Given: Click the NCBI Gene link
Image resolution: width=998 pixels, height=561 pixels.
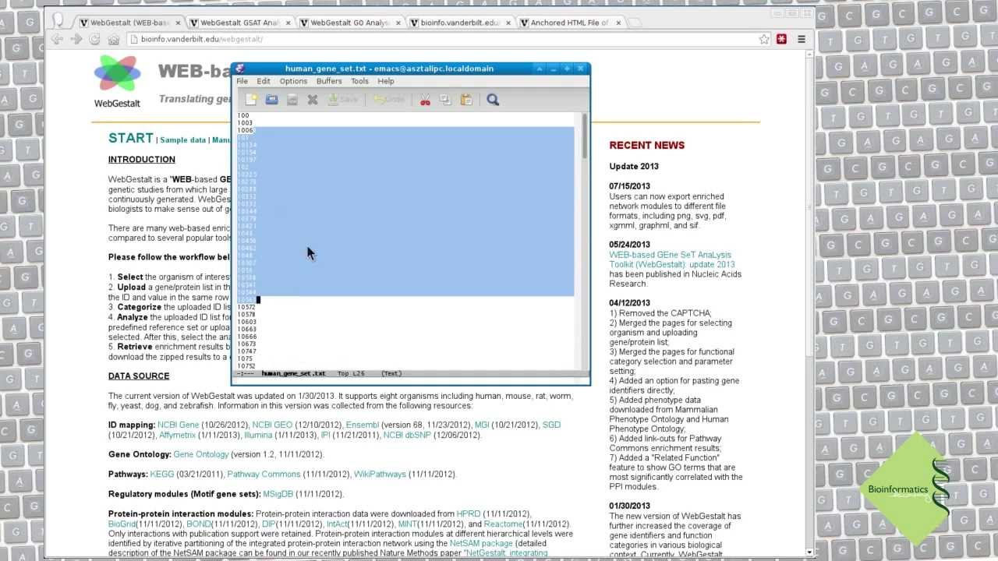Looking at the screenshot, I should pos(179,425).
